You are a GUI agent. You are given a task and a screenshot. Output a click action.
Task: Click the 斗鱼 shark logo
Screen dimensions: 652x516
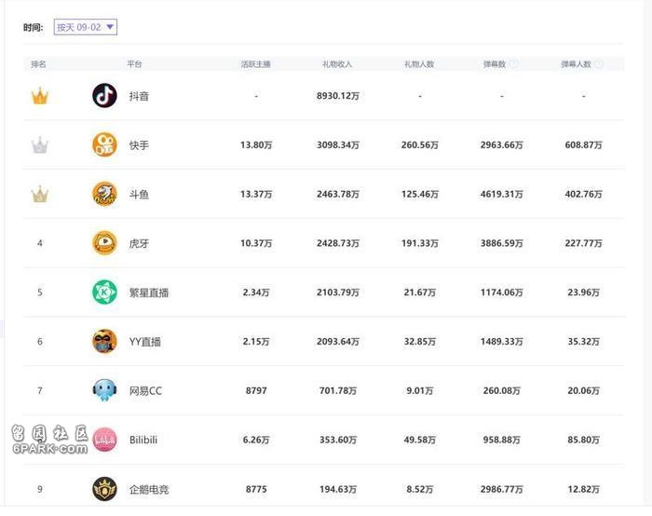pyautogui.click(x=104, y=194)
